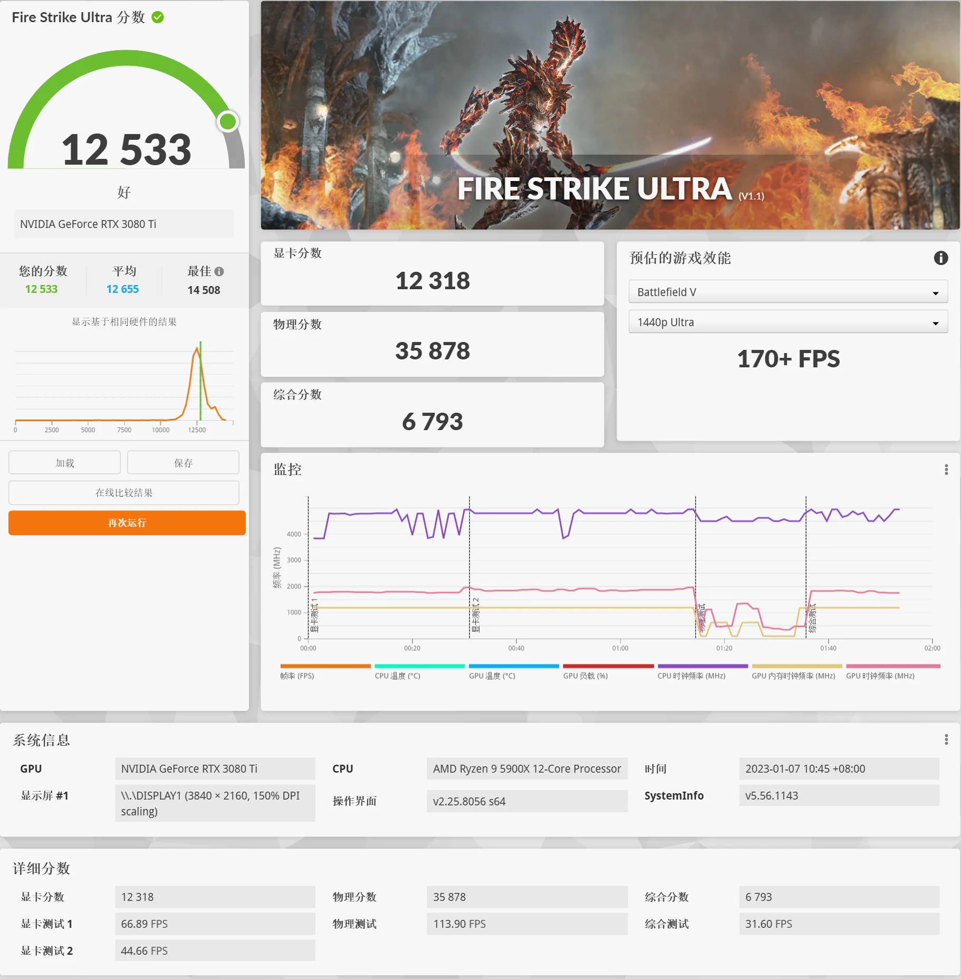
Task: Select detailed 显卡分数 value 12 318
Action: click(215, 897)
